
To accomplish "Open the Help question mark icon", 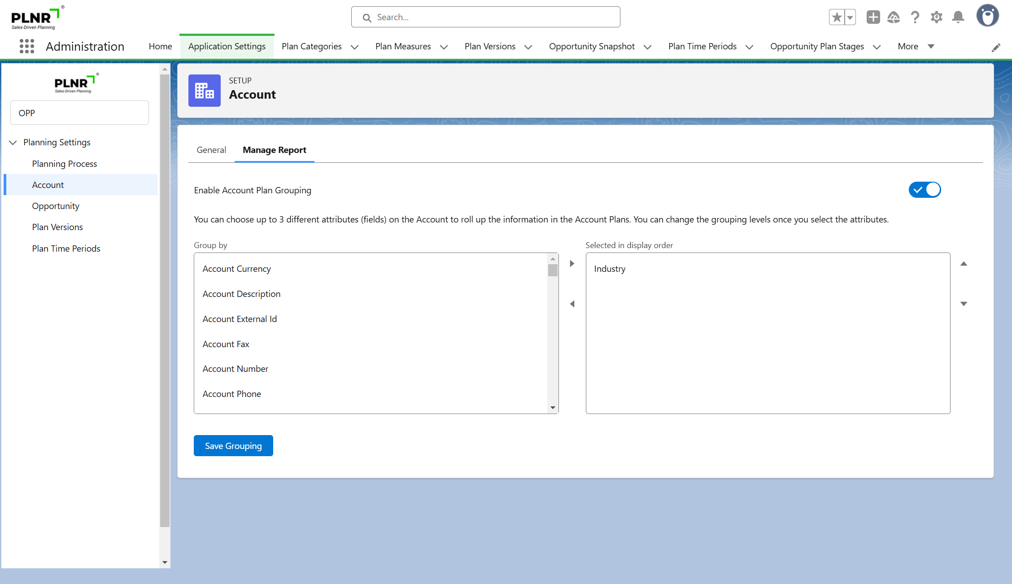I will [x=915, y=17].
